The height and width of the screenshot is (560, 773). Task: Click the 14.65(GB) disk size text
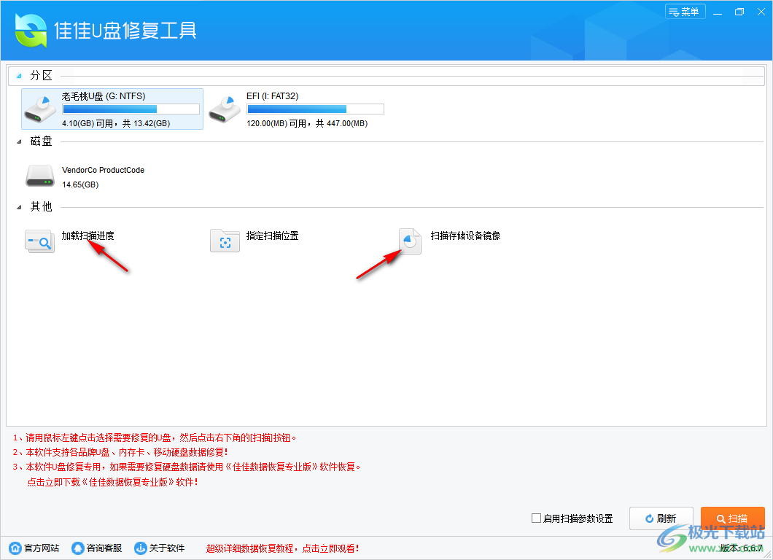click(80, 185)
